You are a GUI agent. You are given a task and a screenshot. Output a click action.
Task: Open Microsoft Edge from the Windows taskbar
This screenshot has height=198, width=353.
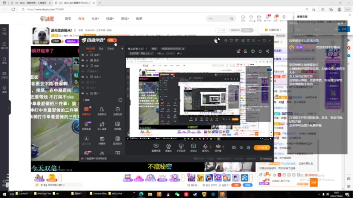coord(141,194)
